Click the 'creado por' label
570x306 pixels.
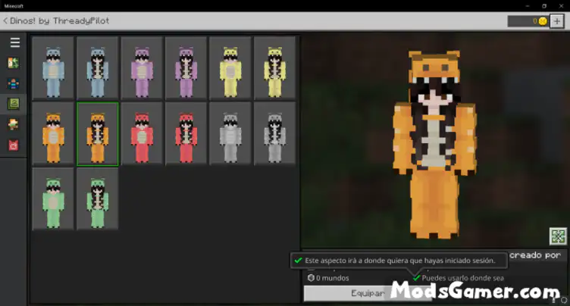[x=534, y=255]
